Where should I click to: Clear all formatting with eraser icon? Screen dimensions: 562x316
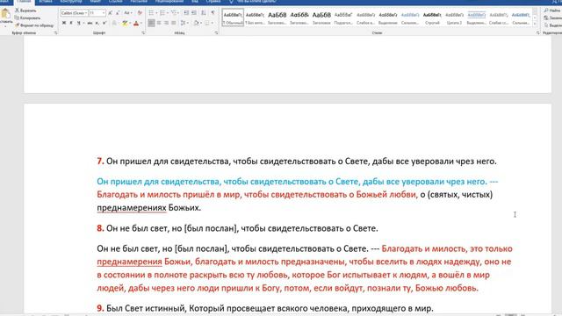(x=140, y=13)
